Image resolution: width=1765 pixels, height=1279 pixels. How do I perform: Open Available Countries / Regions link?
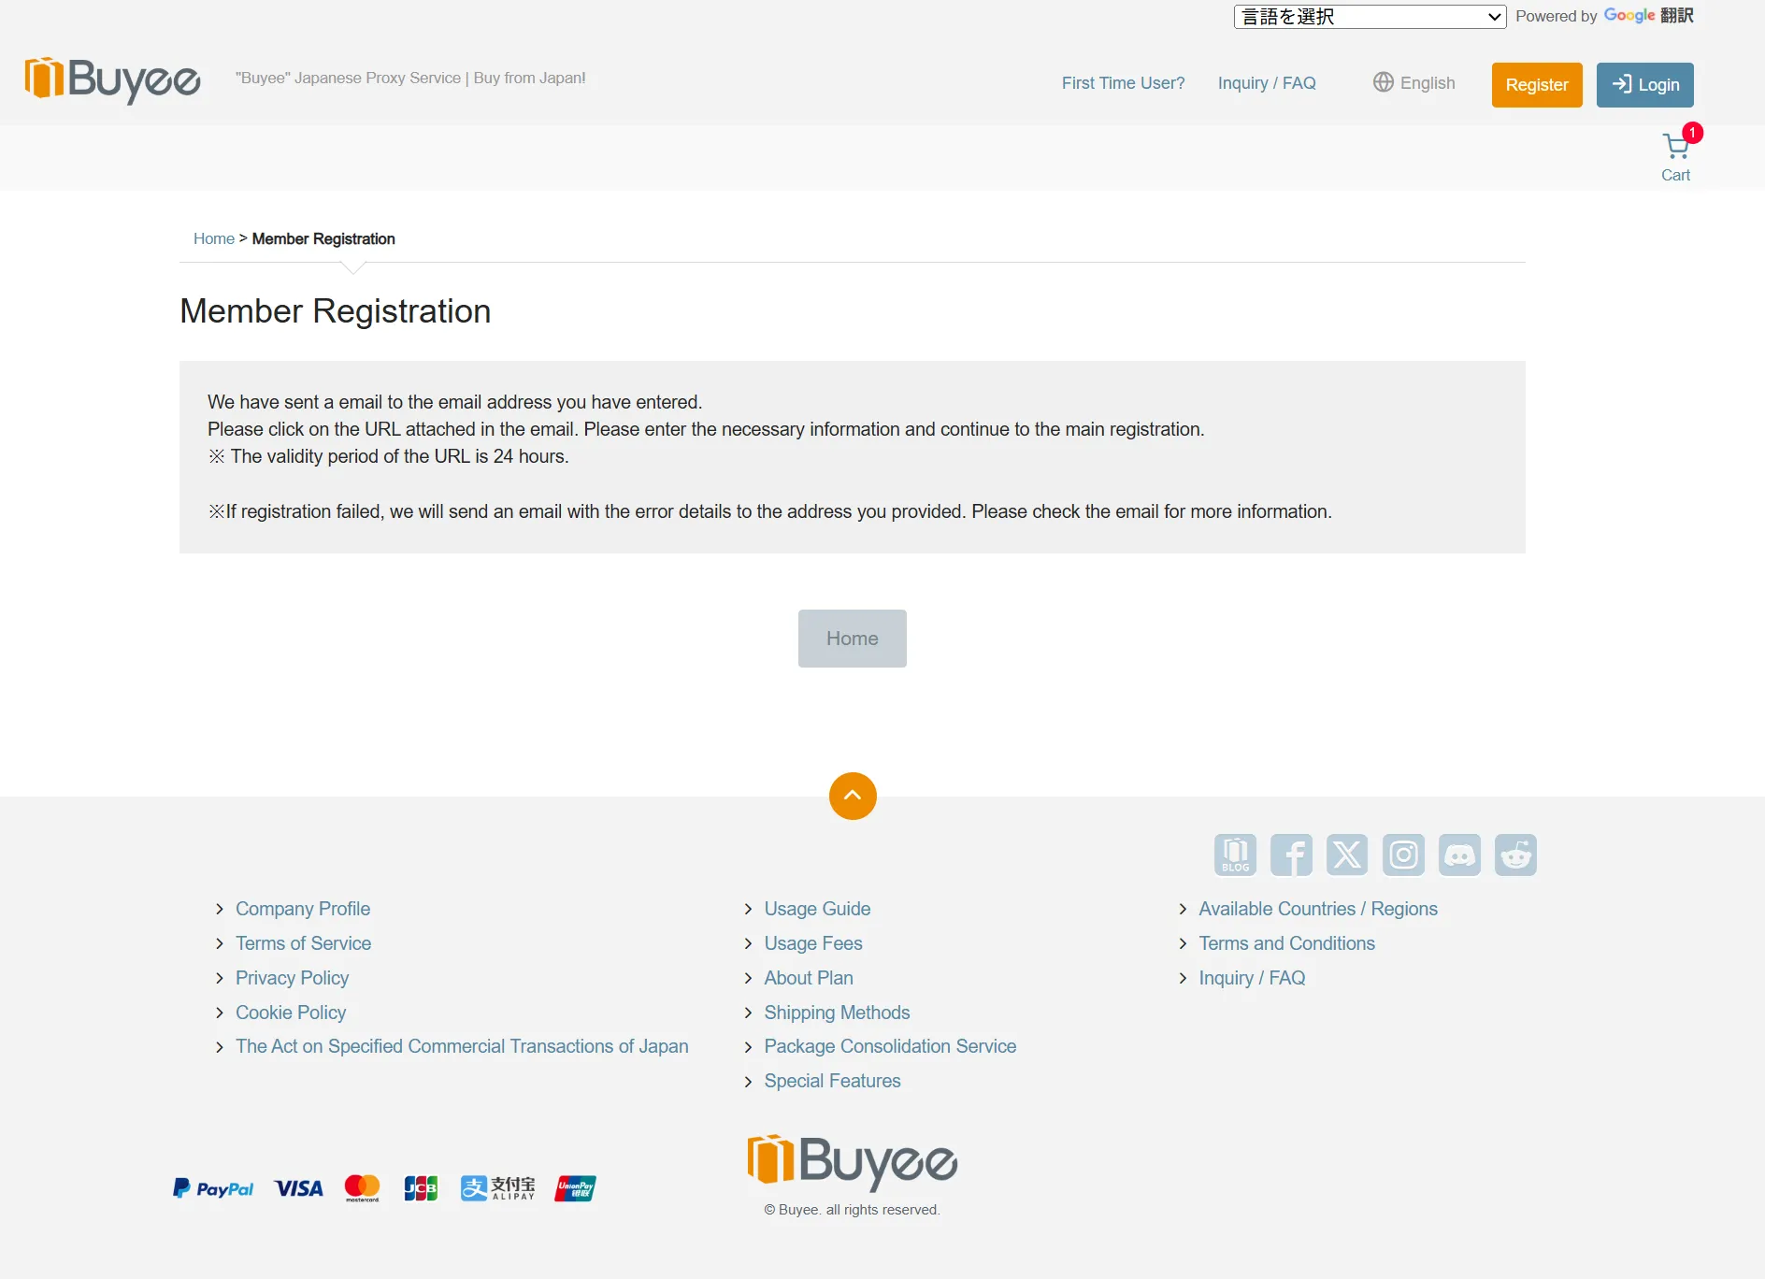1318,909
